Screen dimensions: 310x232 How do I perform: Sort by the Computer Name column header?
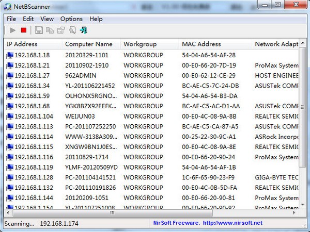click(x=91, y=44)
